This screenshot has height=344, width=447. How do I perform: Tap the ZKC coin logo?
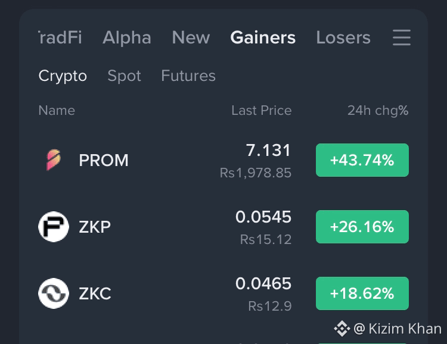54,293
